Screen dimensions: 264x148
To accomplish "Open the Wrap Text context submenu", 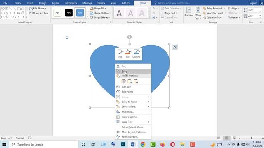I will coord(133,122).
